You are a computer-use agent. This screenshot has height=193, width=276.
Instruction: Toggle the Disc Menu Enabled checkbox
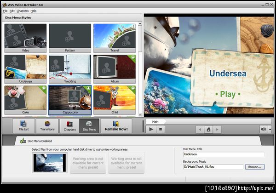pyautogui.click(x=23, y=141)
